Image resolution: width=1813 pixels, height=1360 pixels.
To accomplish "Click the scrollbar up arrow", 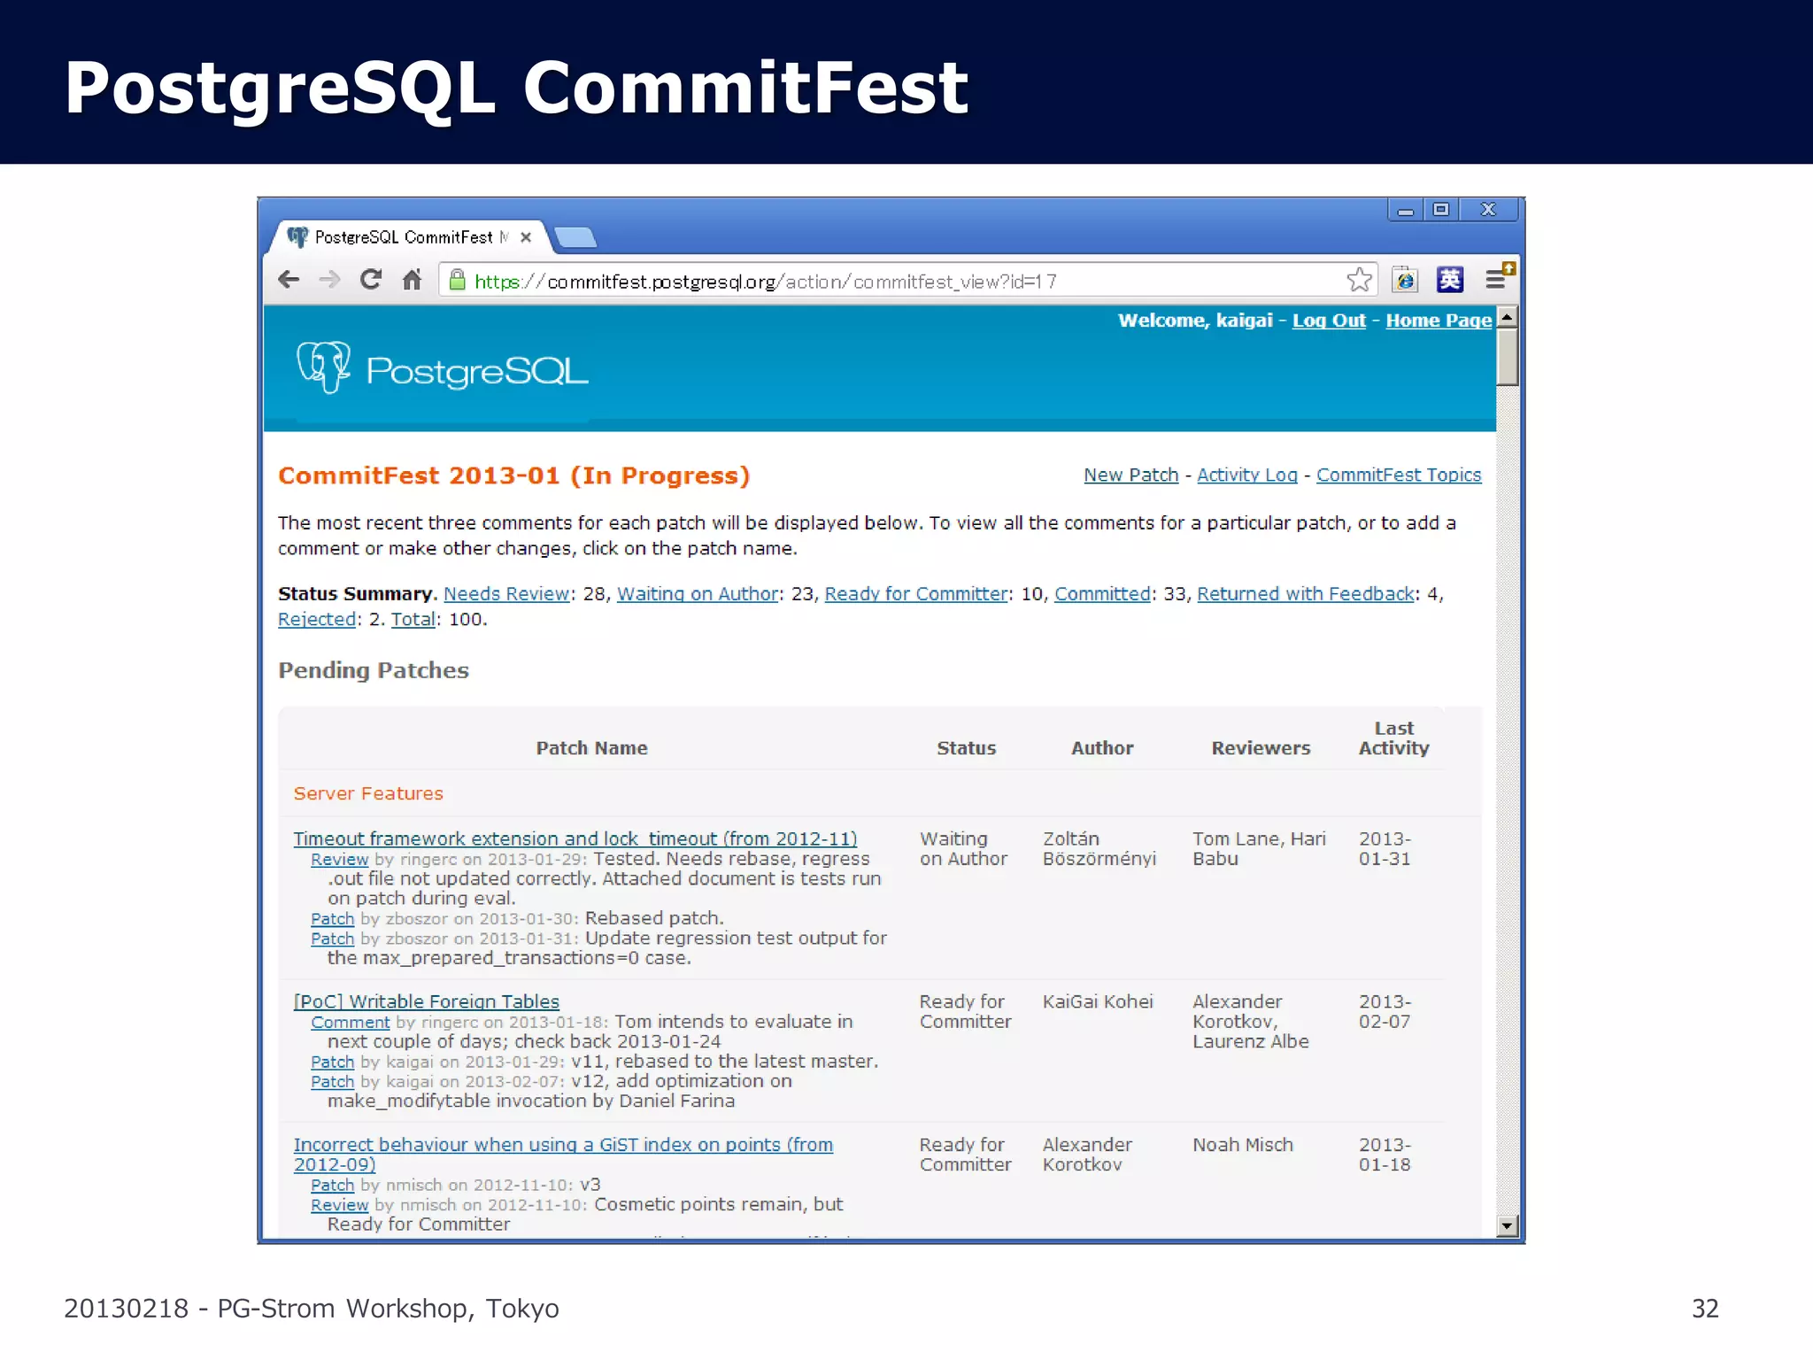I will (1507, 317).
